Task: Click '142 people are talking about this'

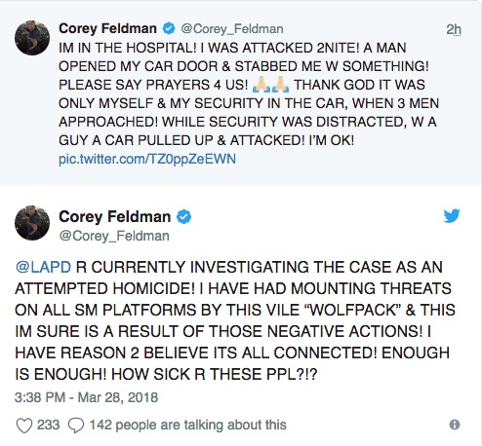Action: click(188, 425)
